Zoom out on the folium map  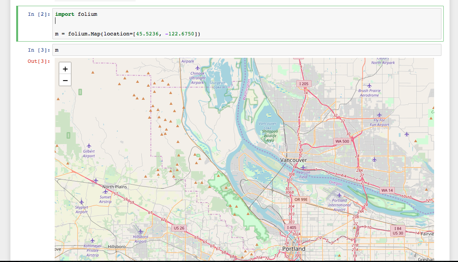pos(65,80)
